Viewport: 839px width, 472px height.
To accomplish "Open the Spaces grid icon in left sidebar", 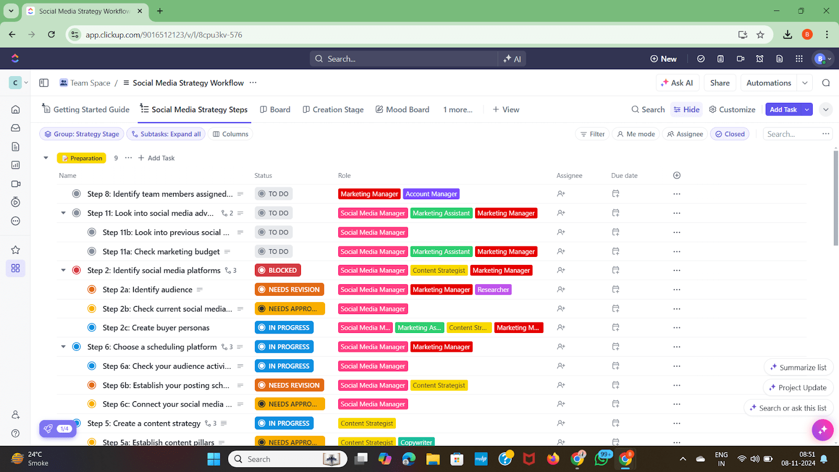I will tap(15, 268).
